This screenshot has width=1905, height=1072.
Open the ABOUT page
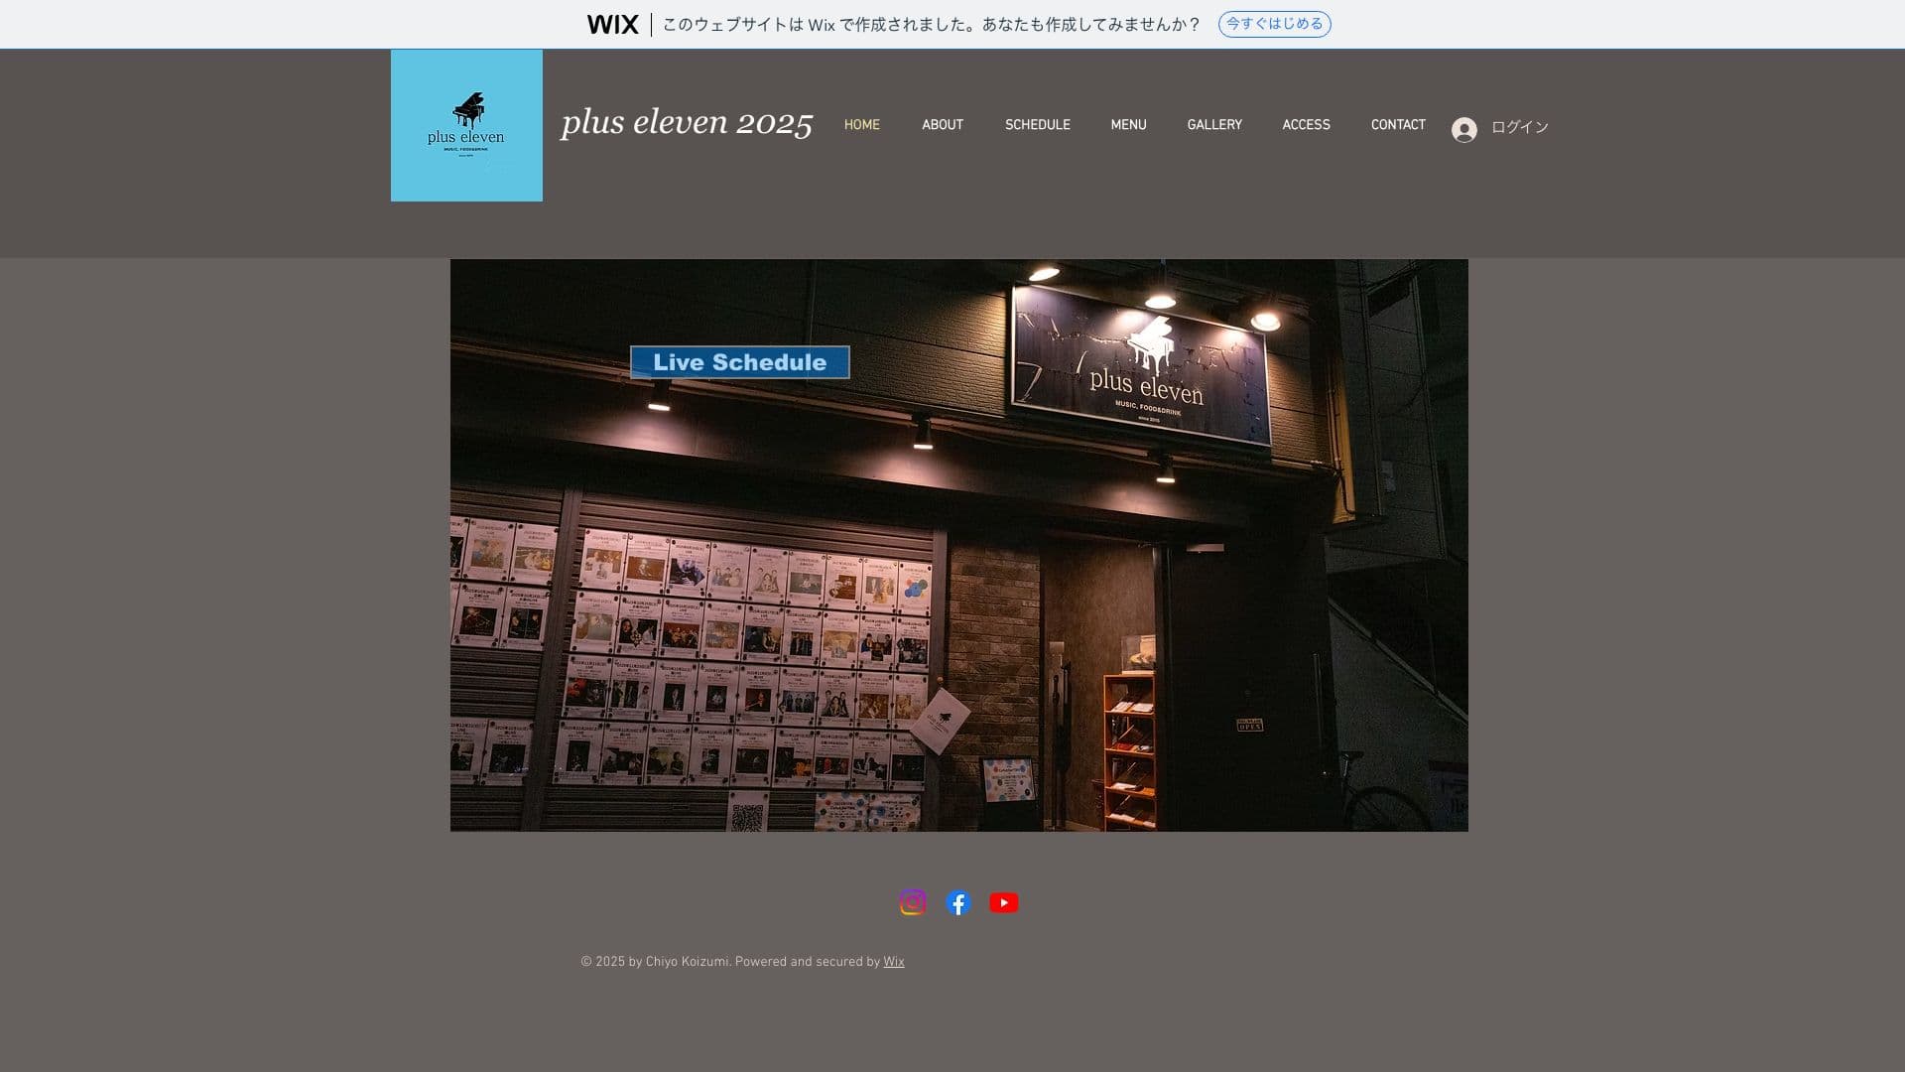[x=942, y=125]
